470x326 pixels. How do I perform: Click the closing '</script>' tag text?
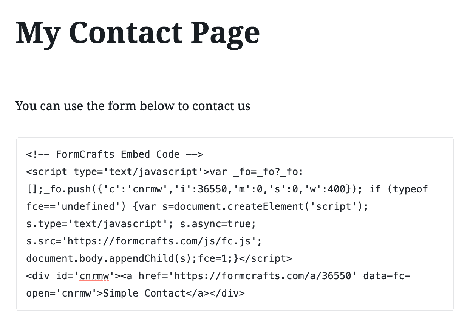[266, 258]
